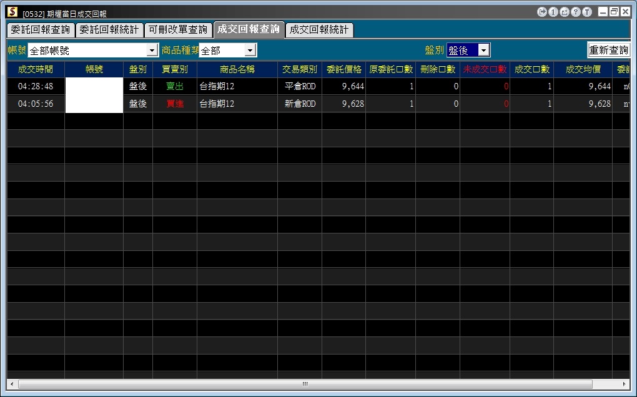
Task: Click the 重新查詢 button
Action: click(608, 50)
